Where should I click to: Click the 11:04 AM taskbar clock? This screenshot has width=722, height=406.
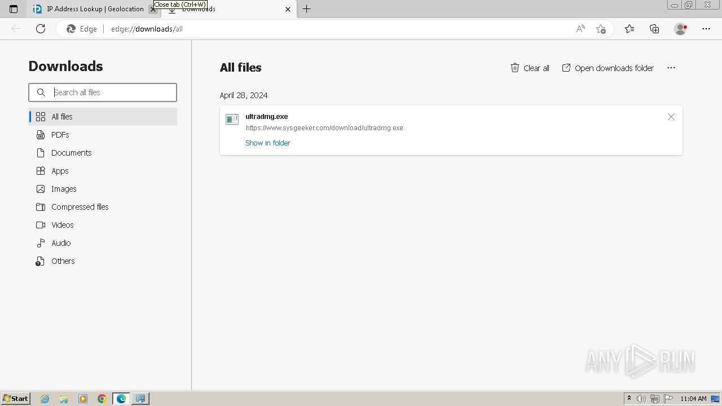(x=693, y=399)
